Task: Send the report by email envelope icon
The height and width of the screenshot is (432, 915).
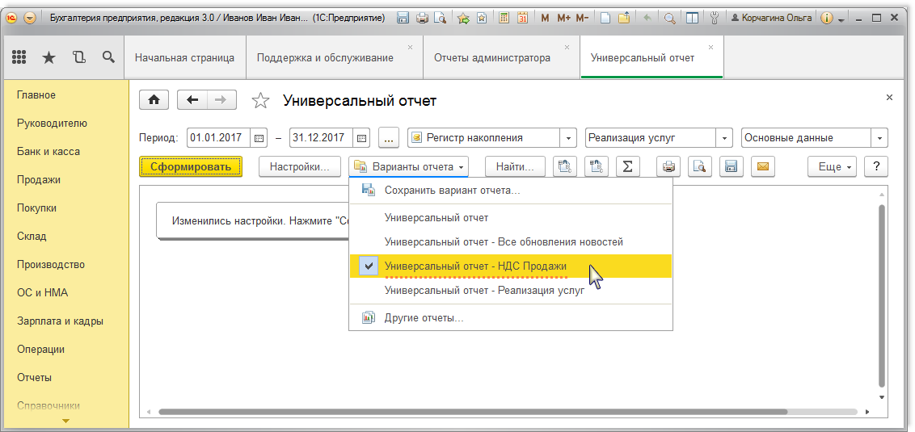Action: [x=762, y=166]
